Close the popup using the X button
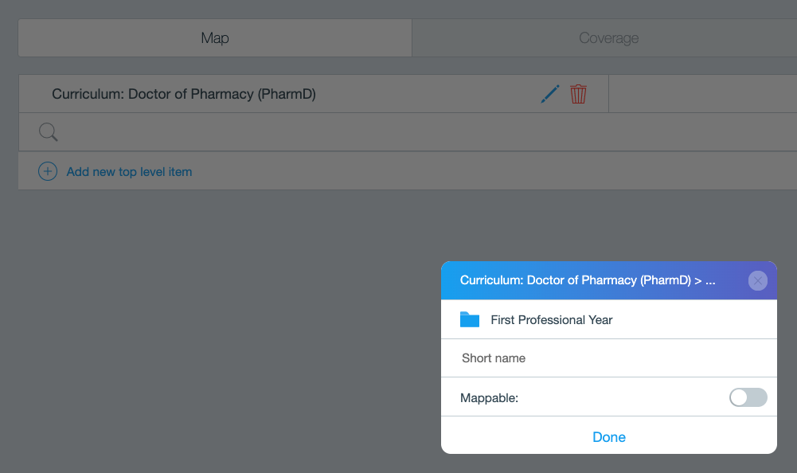 [757, 281]
